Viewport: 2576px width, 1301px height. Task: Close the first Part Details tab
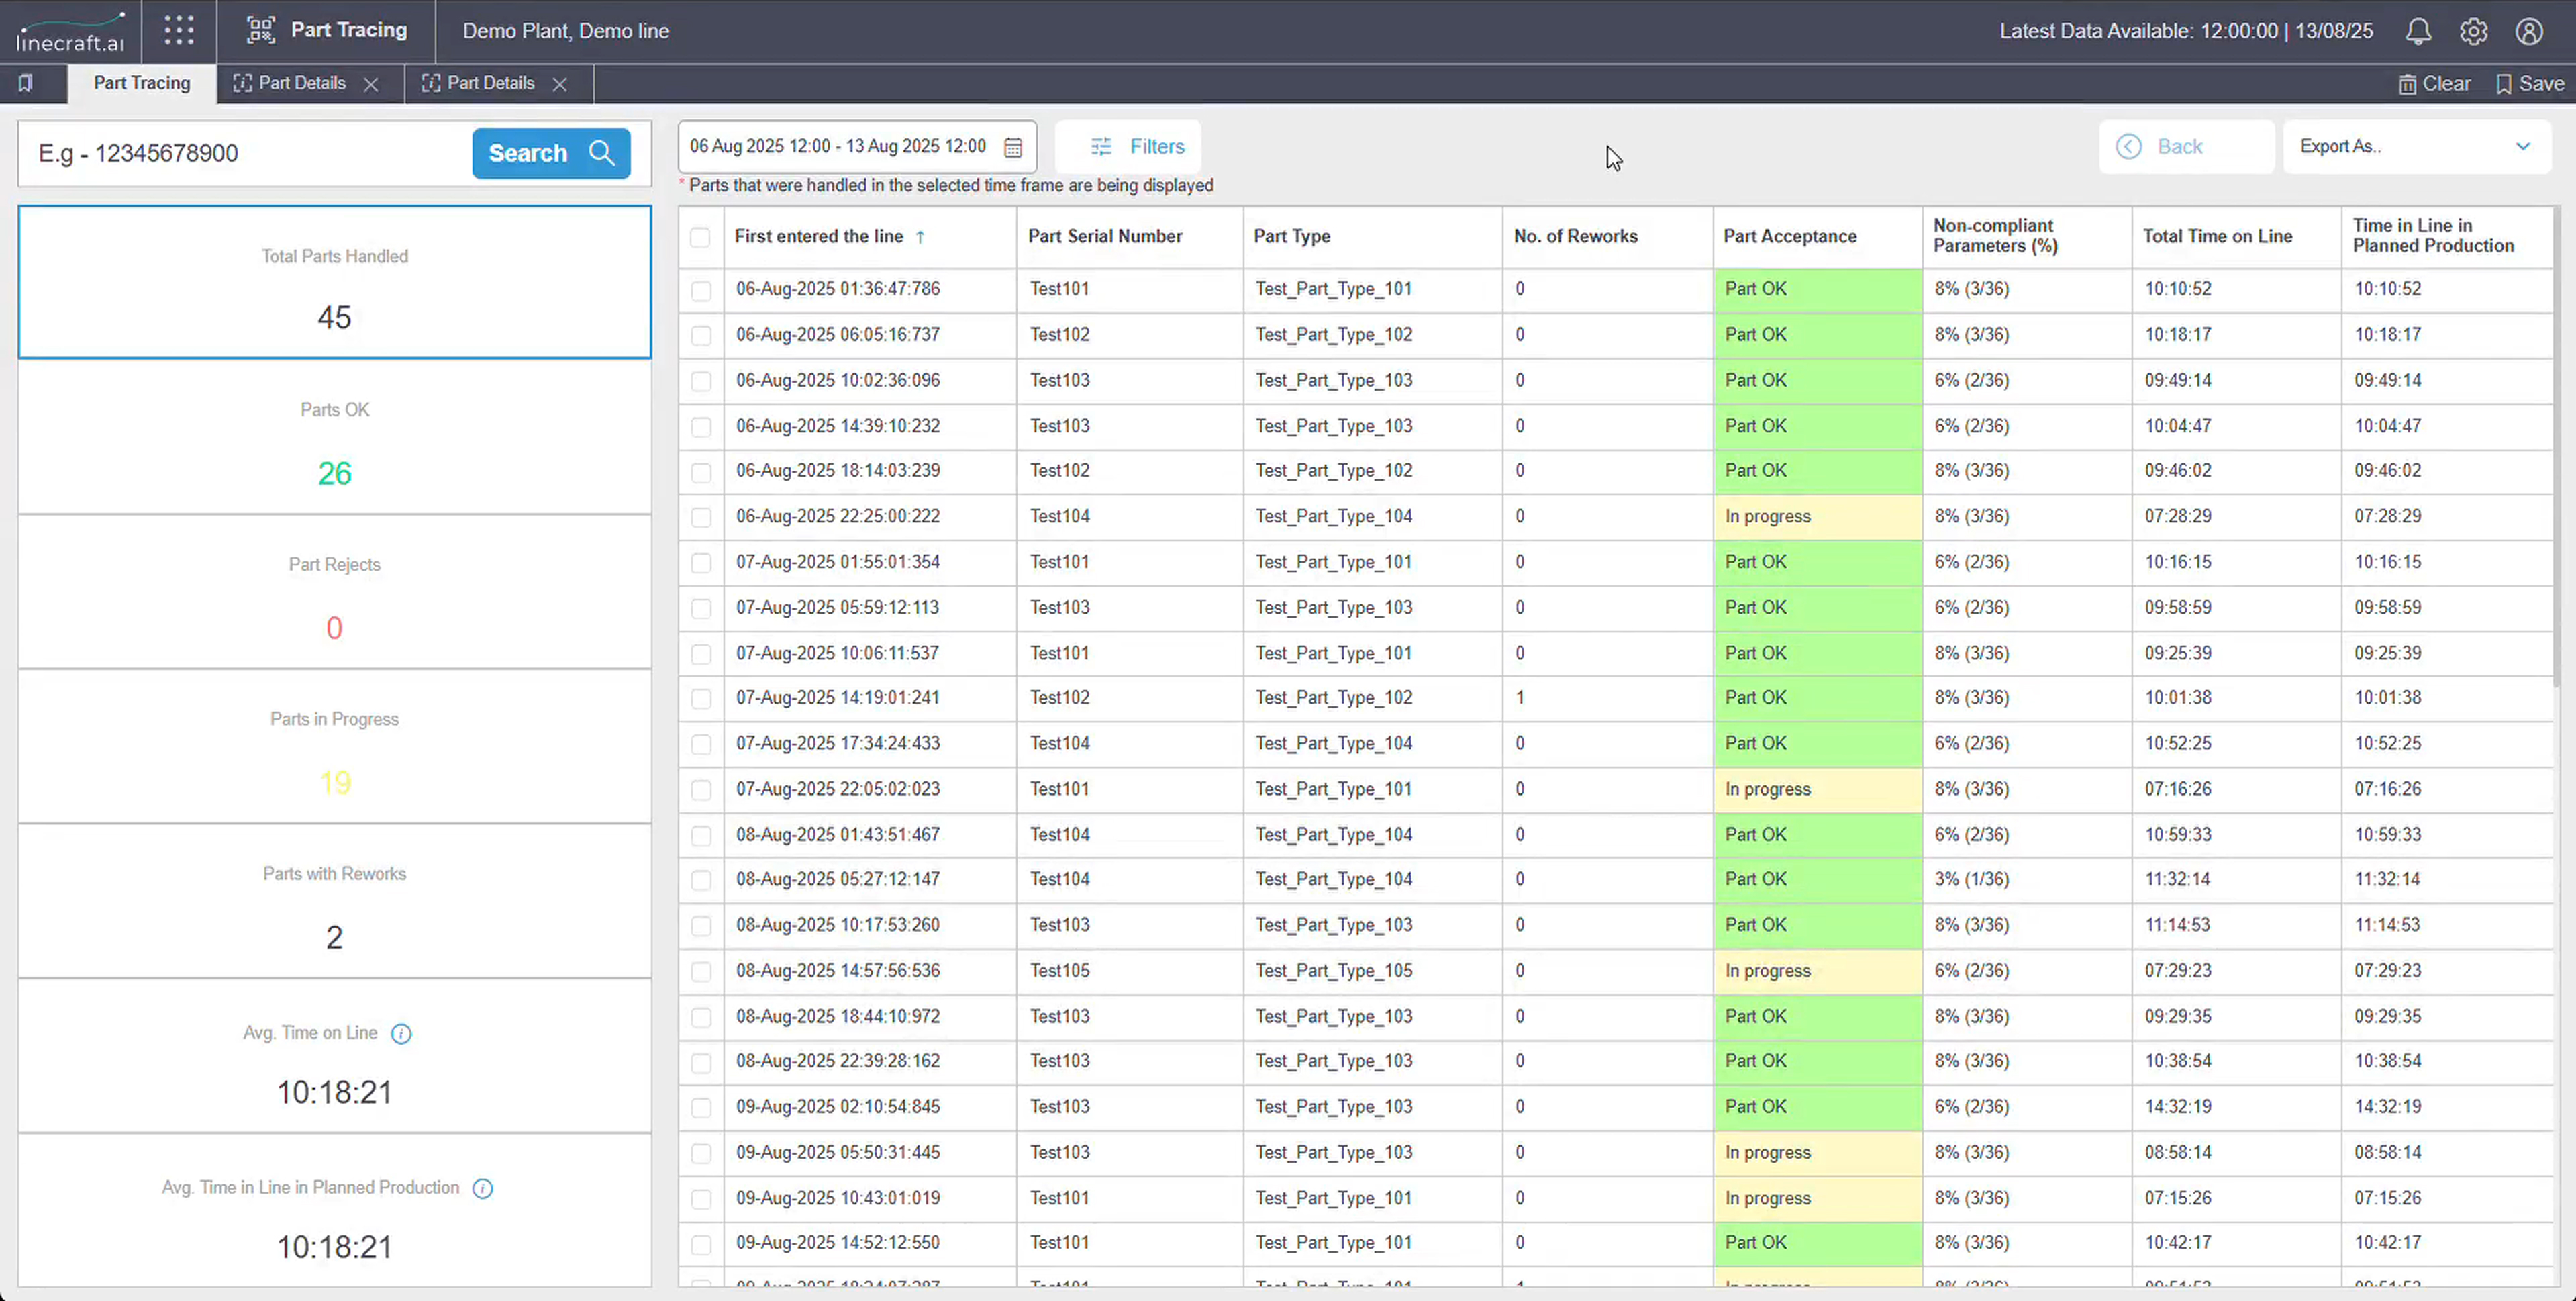pyautogui.click(x=371, y=84)
